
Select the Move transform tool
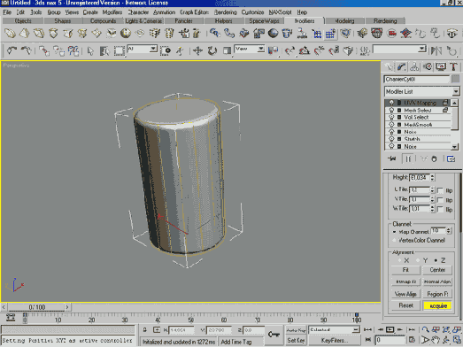tap(197, 50)
